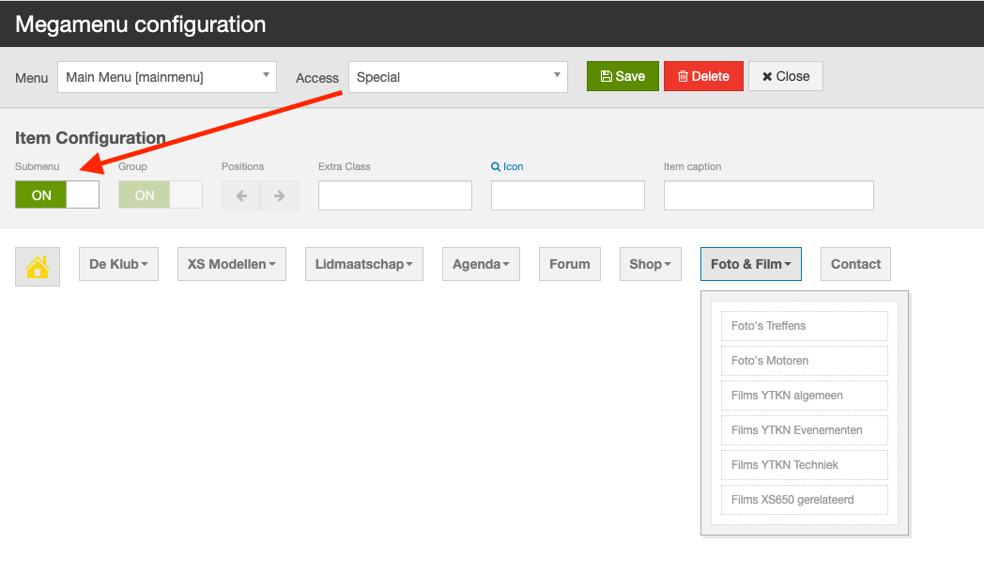Click the left arrow Positions button

click(241, 195)
